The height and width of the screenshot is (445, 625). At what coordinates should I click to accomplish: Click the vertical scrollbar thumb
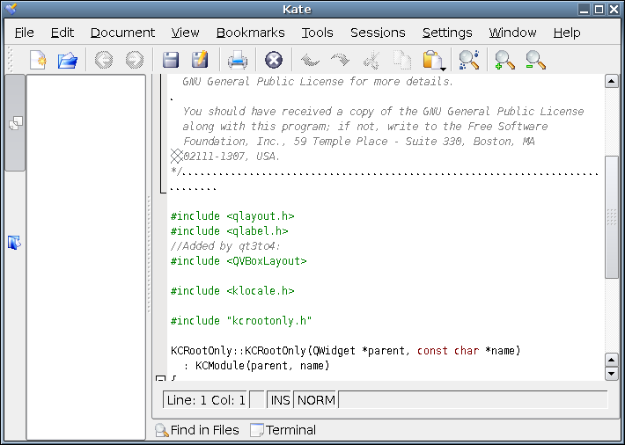click(x=612, y=216)
